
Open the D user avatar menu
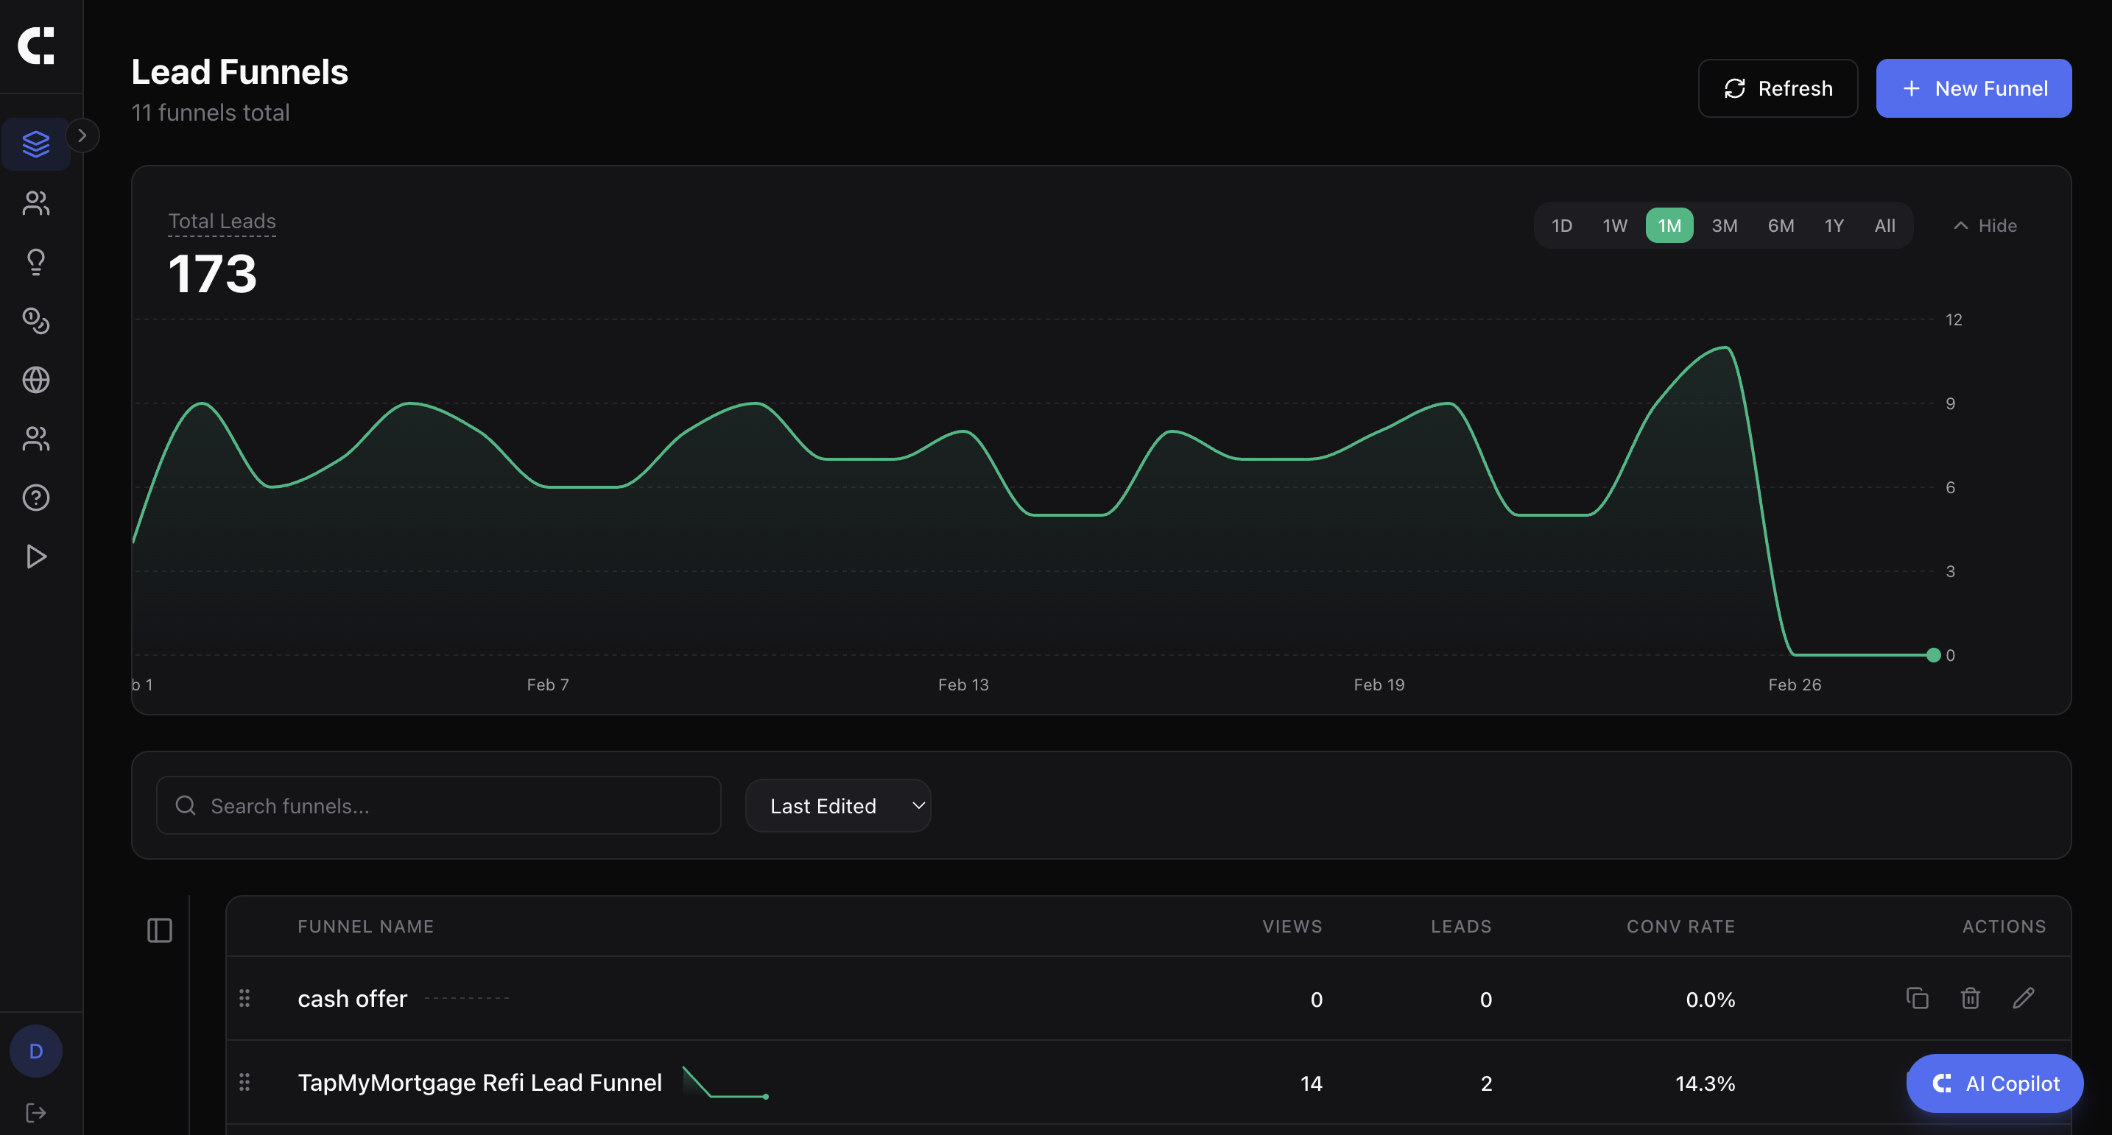[35, 1050]
